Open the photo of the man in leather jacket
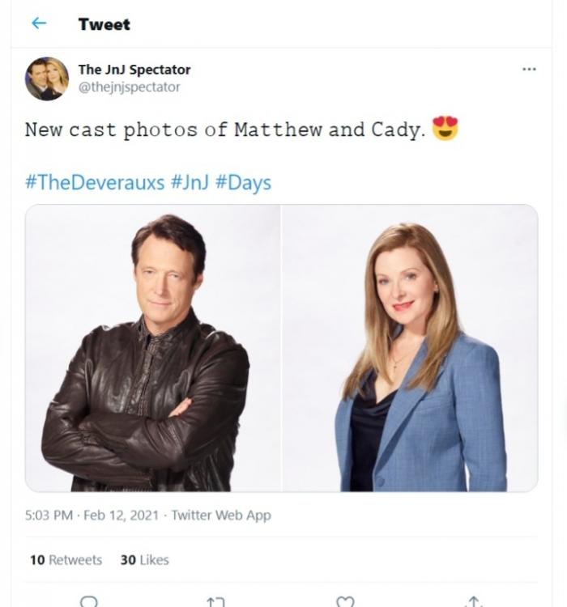Image resolution: width=567 pixels, height=607 pixels. coord(153,348)
